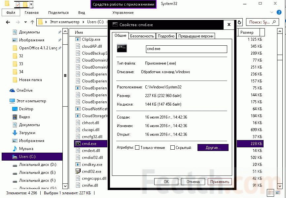Tick the "Скрытый" attribute checkbox
Viewport: 286px width, 198px height.
pos(172,148)
